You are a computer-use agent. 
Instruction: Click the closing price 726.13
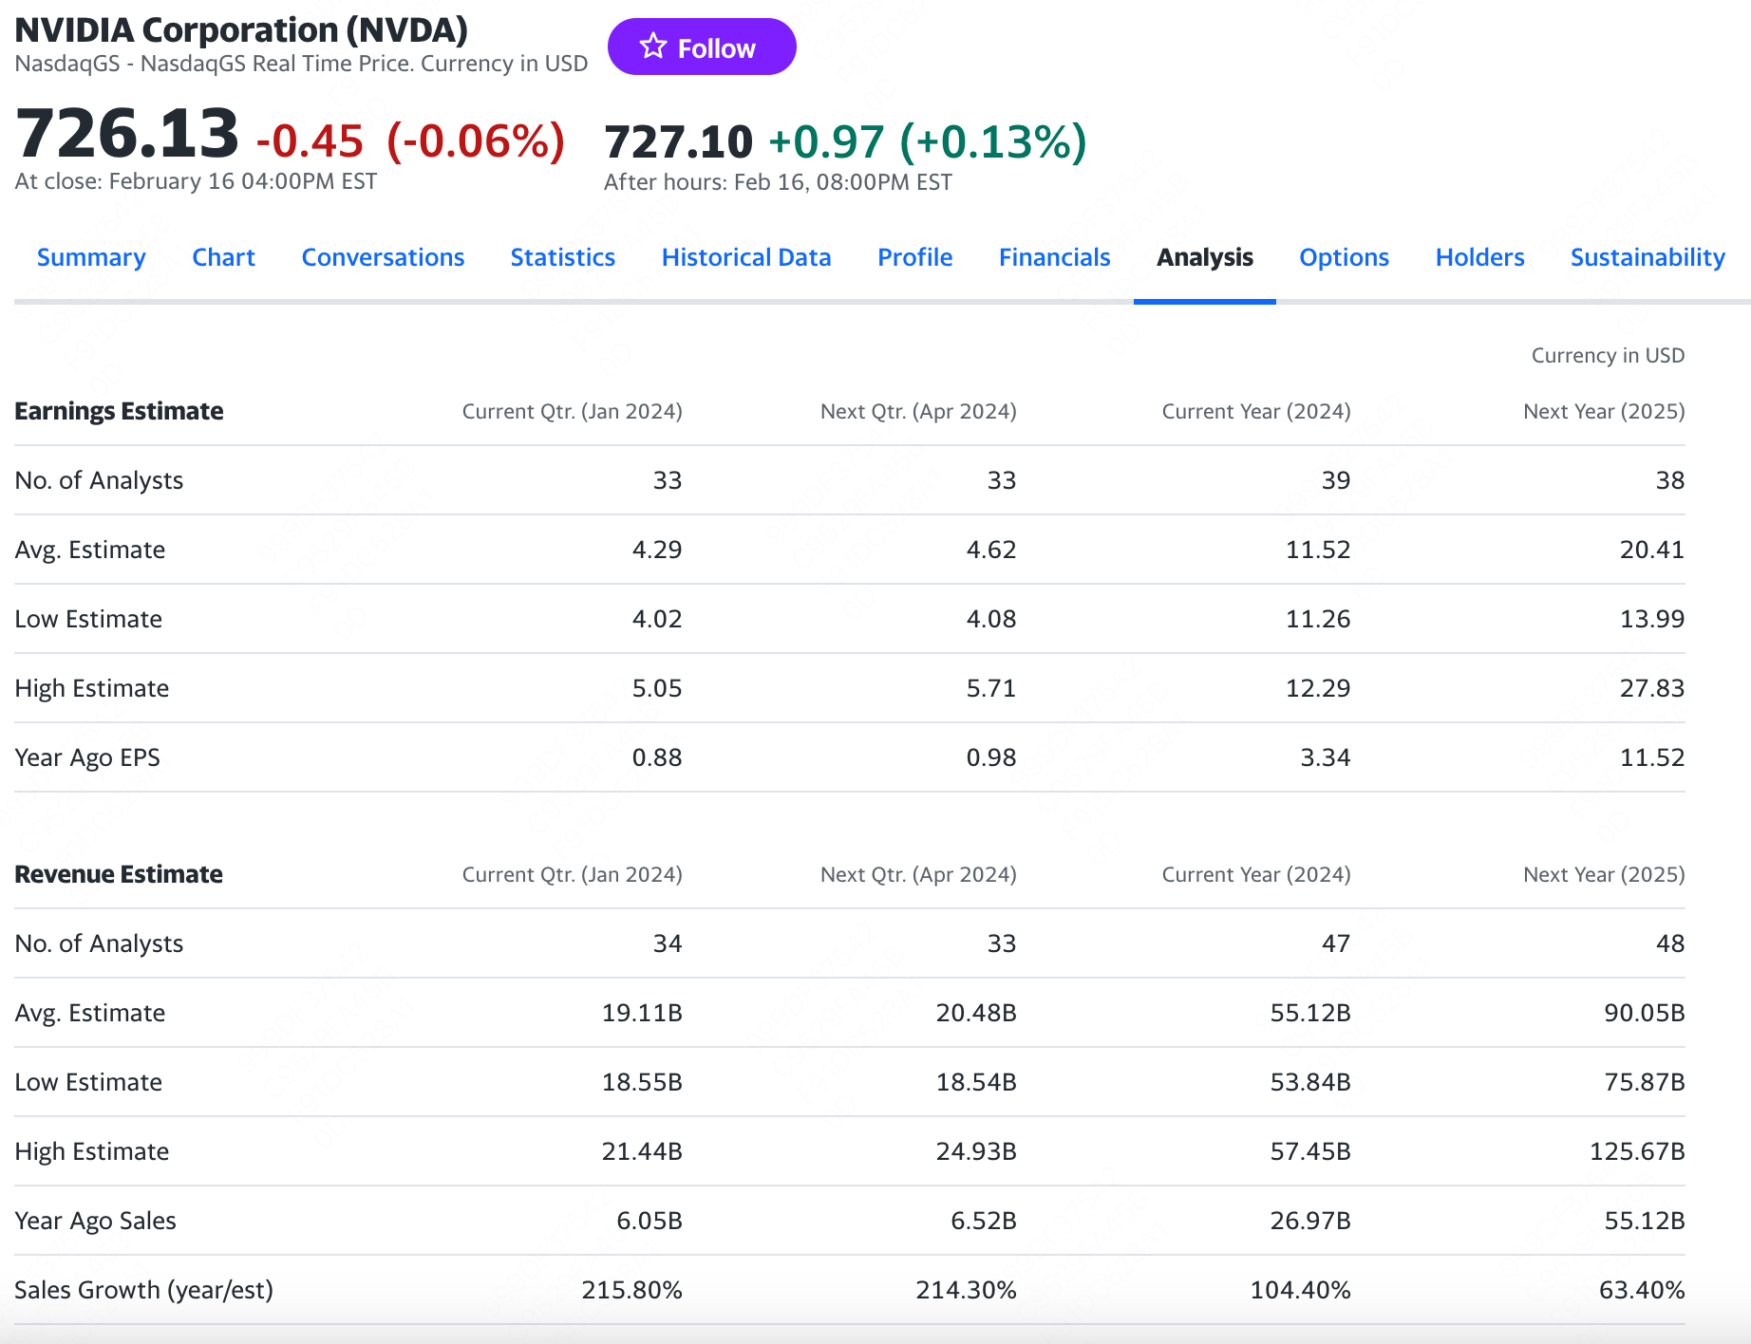[127, 133]
